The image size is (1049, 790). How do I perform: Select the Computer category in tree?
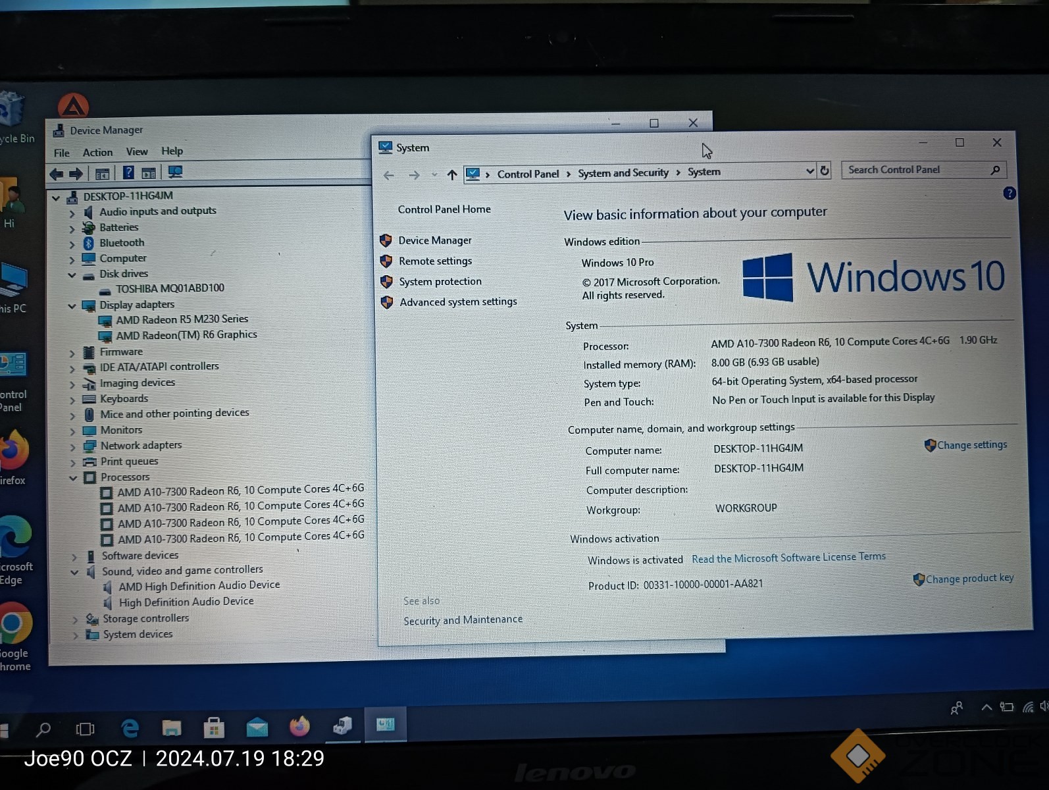tap(123, 259)
